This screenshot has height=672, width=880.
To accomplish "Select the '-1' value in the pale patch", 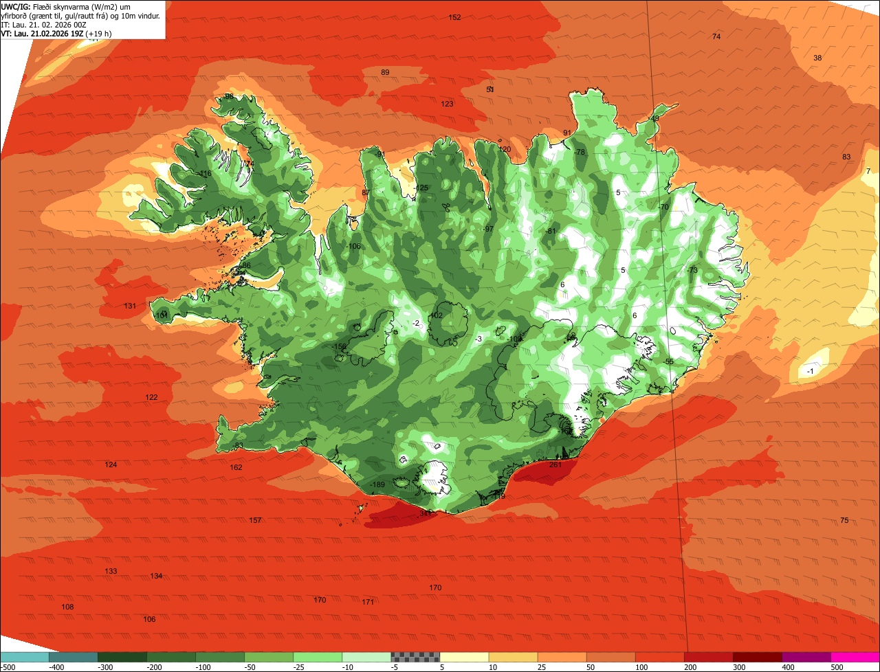I will [810, 371].
